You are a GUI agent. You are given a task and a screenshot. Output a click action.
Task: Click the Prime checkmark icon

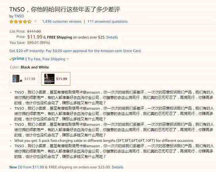(x=11, y=59)
